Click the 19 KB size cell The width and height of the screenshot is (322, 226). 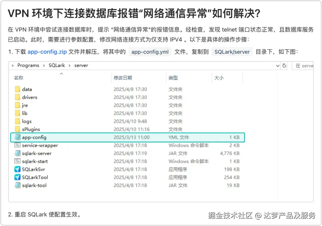click(233, 185)
